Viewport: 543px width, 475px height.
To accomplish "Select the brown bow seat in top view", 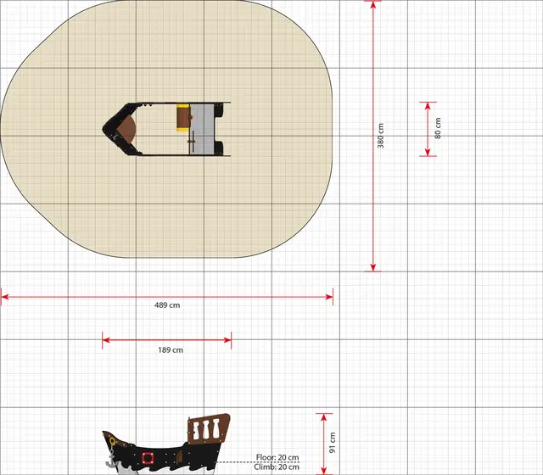I will [x=126, y=129].
